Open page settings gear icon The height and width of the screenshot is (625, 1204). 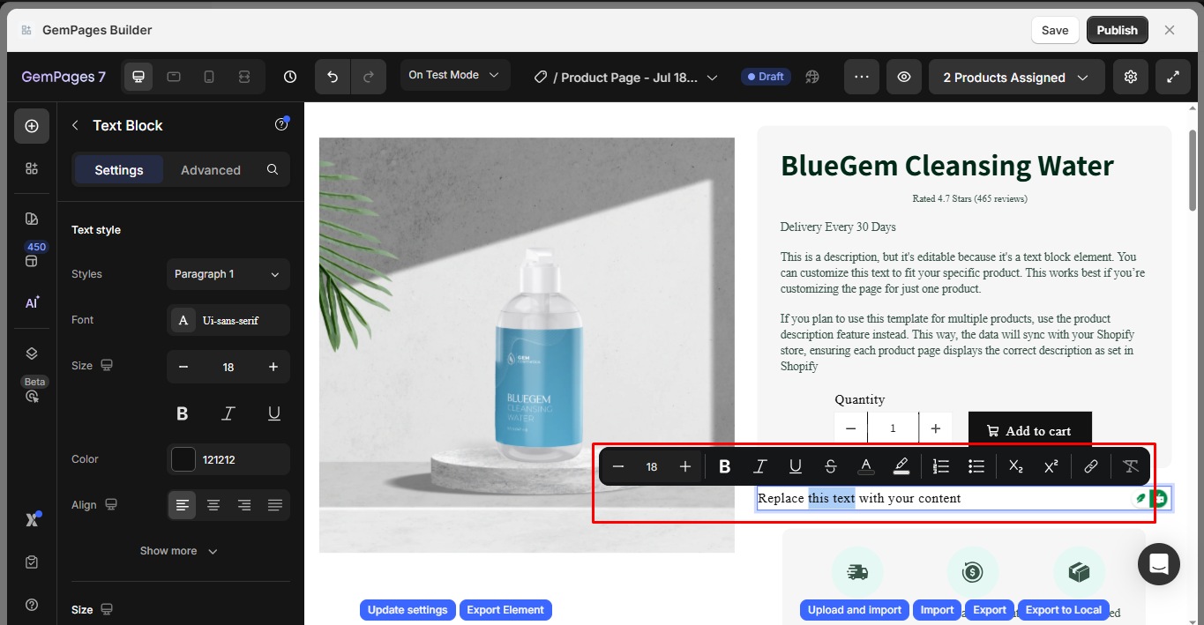coord(1131,77)
